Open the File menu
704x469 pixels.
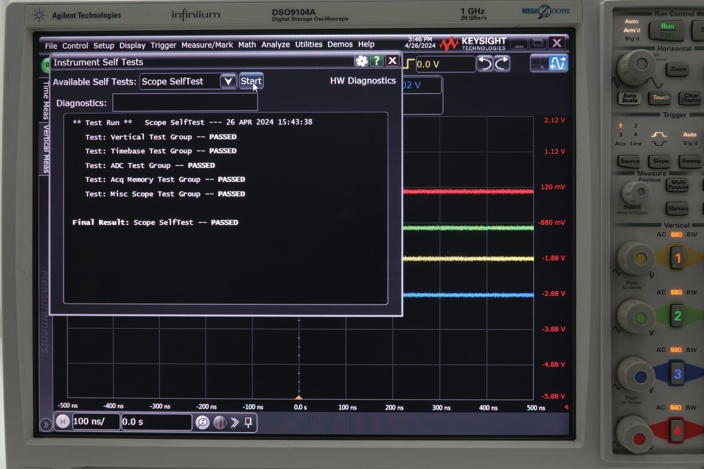(x=51, y=46)
